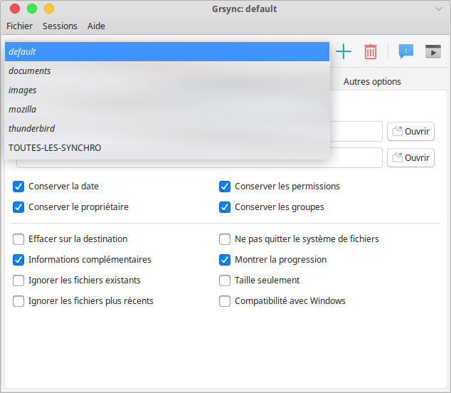
Task: Delete the session using the red trash icon
Action: (371, 51)
